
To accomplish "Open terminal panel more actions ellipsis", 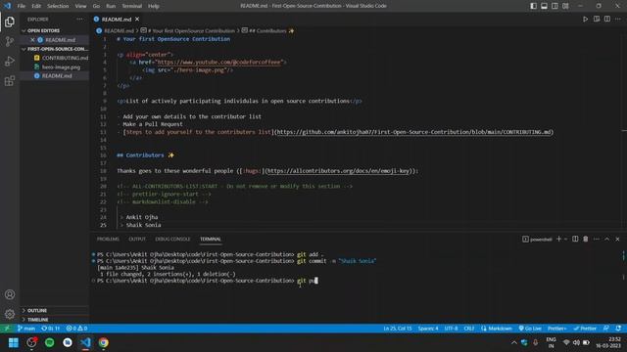I will [597, 239].
